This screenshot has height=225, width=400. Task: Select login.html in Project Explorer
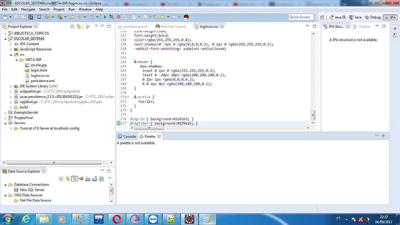pyautogui.click(x=39, y=70)
